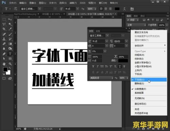
Task: Toggle All Caps in Character panel
Action: pyautogui.click(x=102, y=66)
